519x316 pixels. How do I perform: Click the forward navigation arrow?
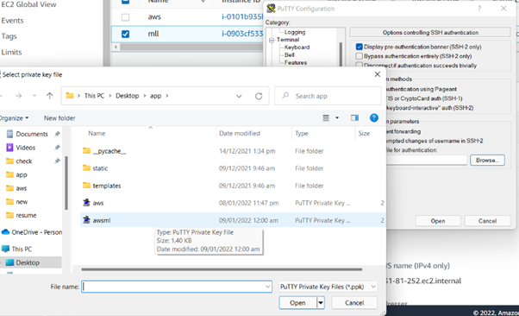click(x=19, y=96)
